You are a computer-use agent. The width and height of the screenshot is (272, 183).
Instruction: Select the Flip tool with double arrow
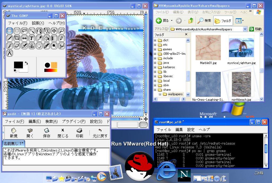pos(24,38)
